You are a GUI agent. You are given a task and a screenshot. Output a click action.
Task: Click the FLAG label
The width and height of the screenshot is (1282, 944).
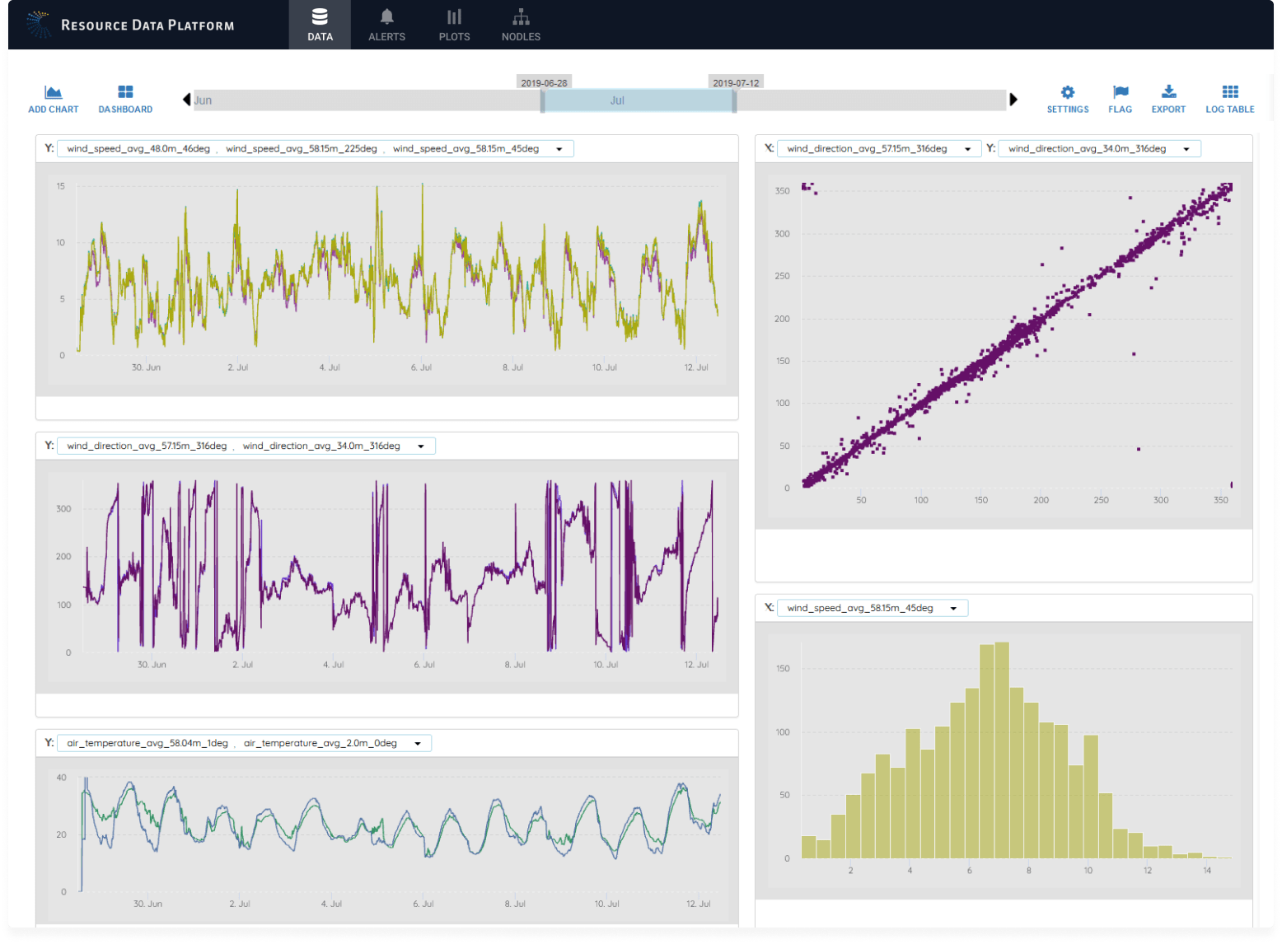[1121, 110]
